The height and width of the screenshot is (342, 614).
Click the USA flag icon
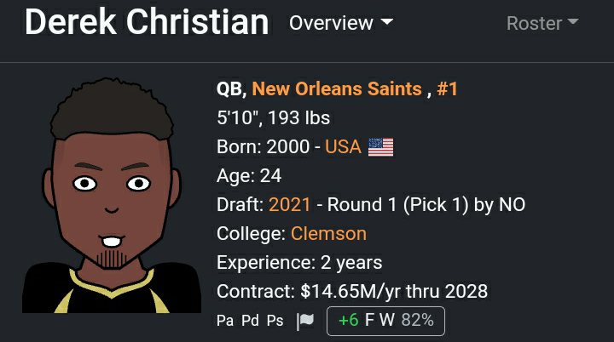coord(380,147)
